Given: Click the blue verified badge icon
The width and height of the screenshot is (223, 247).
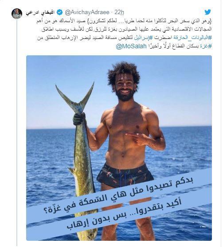Looking at the screenshot, I should click(60, 12).
